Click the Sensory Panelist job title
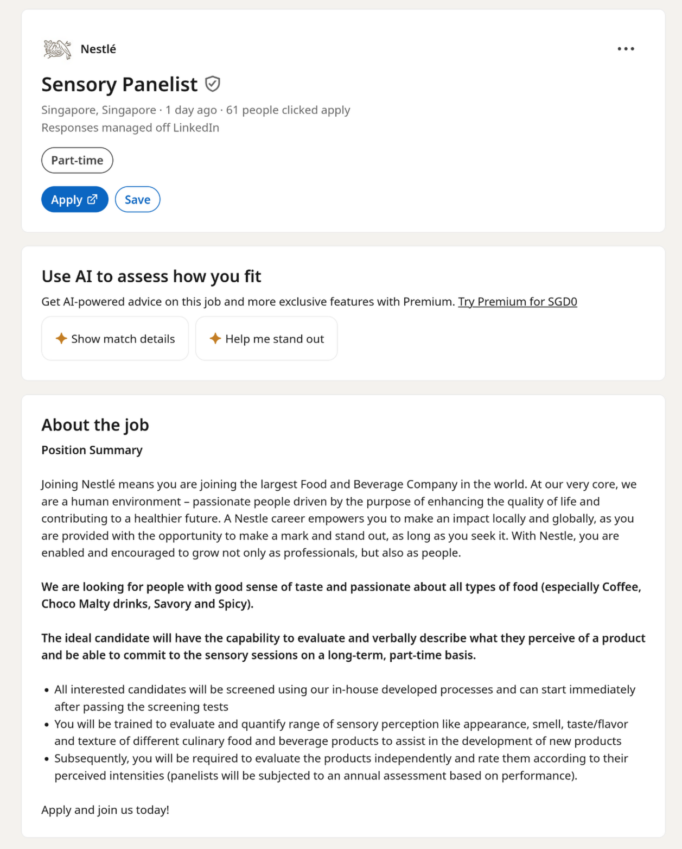 tap(119, 85)
